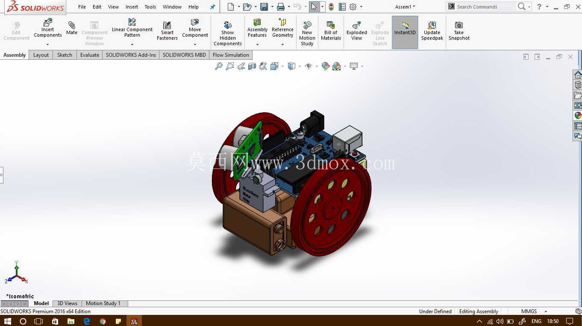Open View Orientation cube icon
Viewport: 582px width, 326px height.
click(274, 66)
